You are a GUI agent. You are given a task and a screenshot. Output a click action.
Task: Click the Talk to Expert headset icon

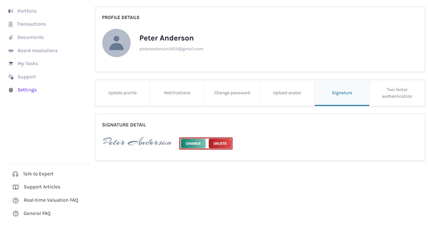[15, 174]
